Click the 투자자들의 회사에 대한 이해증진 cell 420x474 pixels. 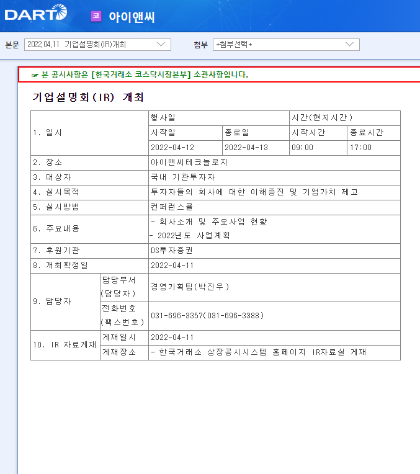275,192
